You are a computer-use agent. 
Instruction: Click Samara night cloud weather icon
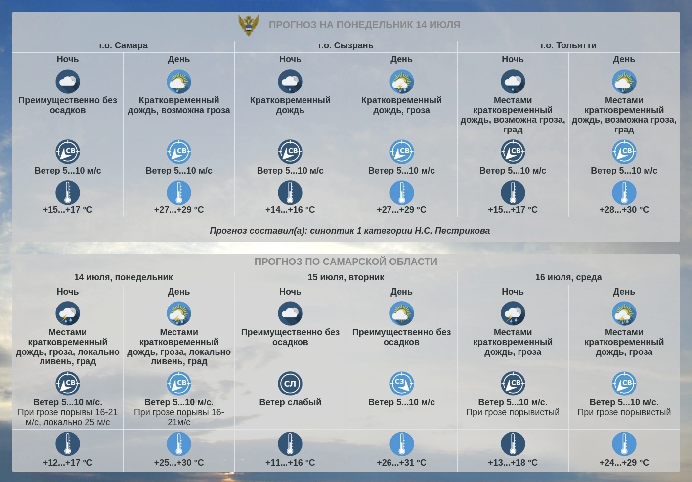[x=68, y=82]
